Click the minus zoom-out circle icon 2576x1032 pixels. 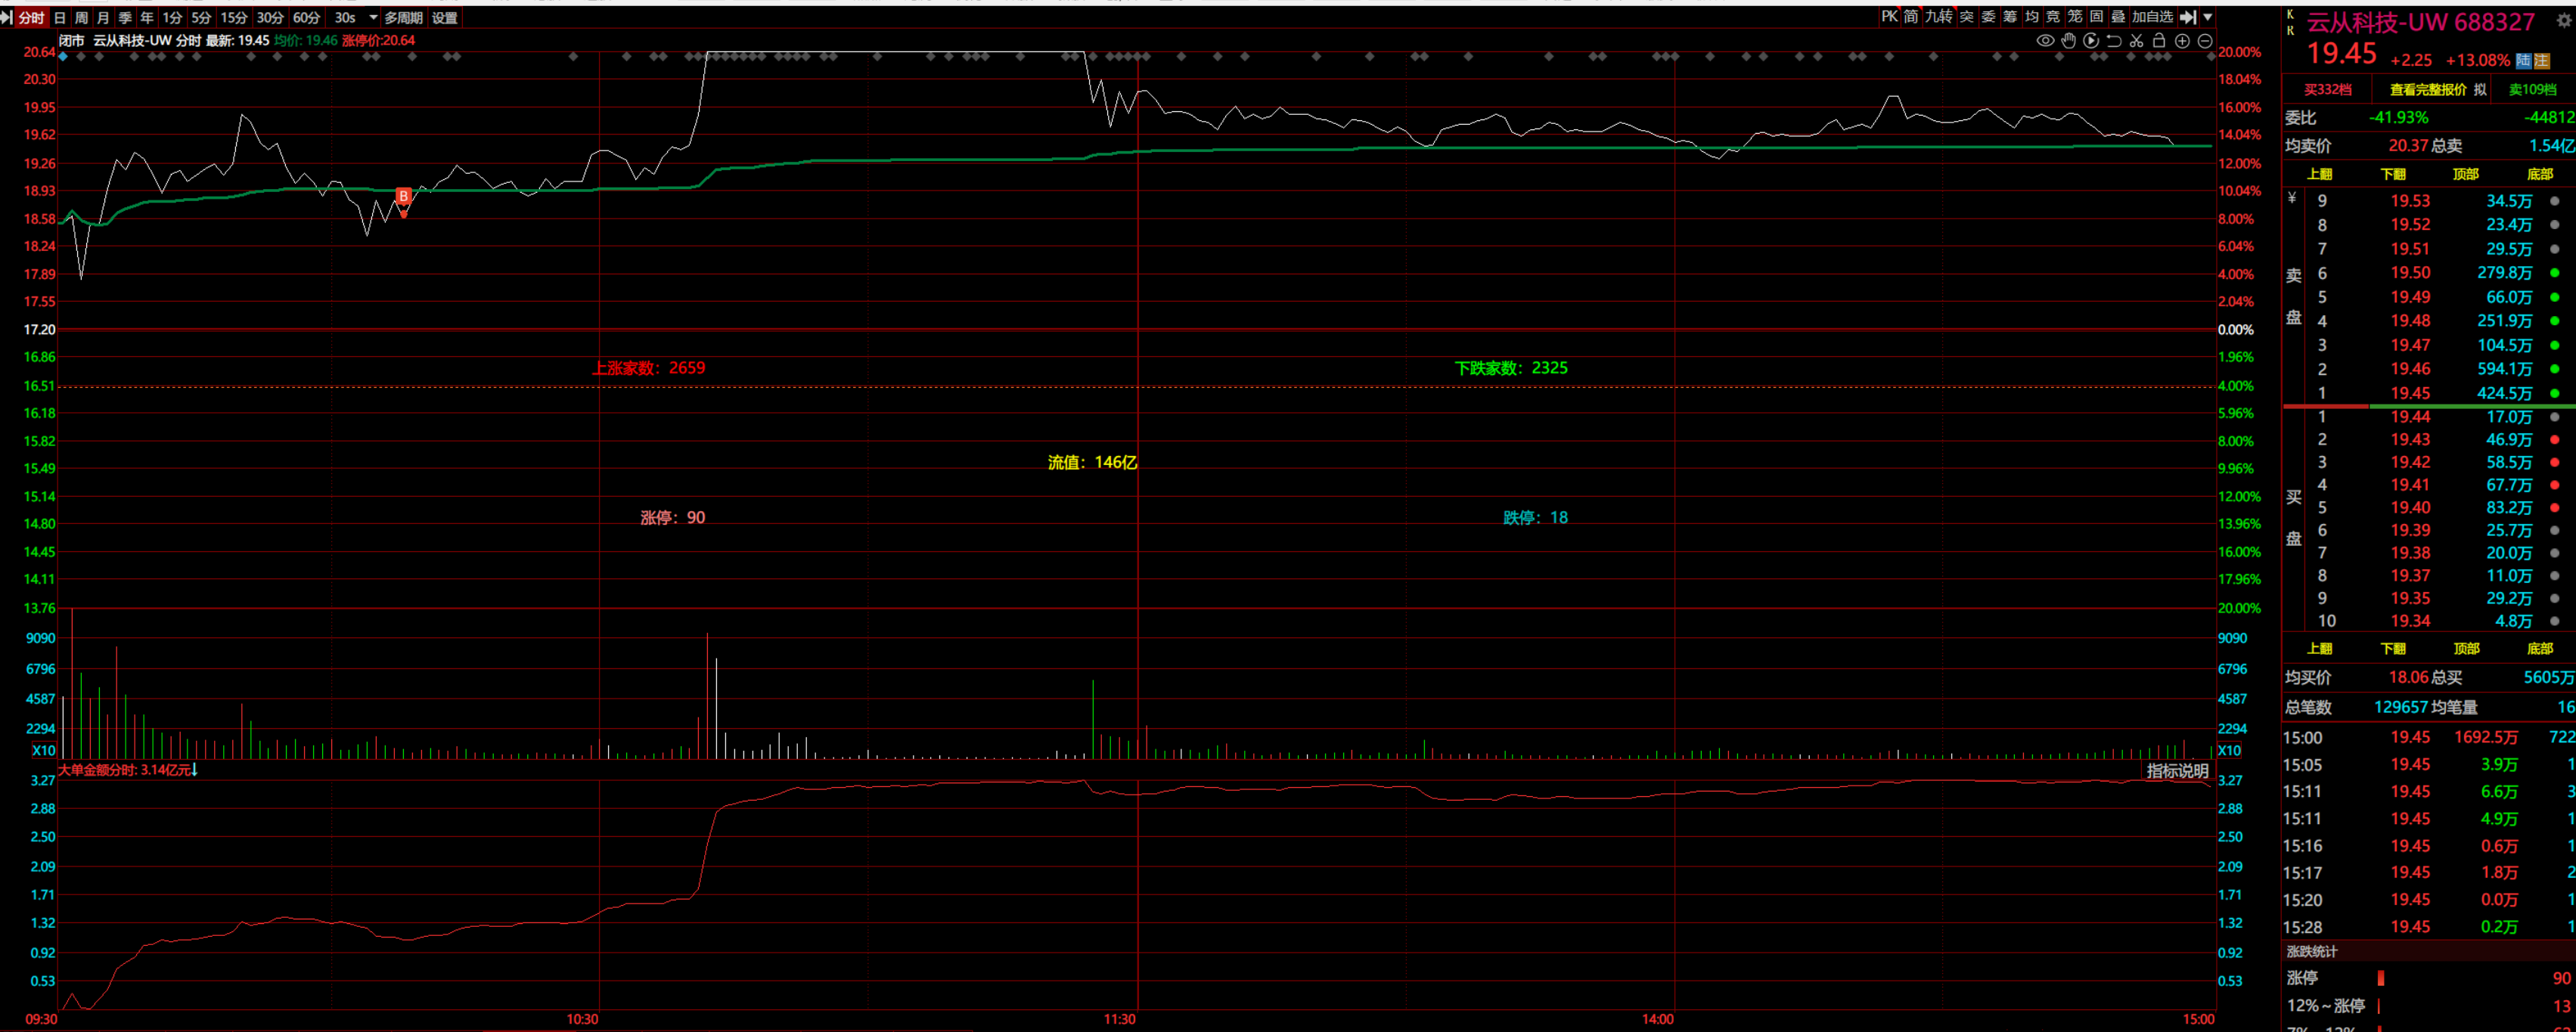[x=2204, y=41]
